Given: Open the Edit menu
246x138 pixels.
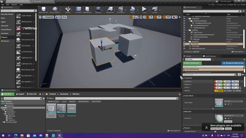Looking at the screenshot, I should 8,5.
